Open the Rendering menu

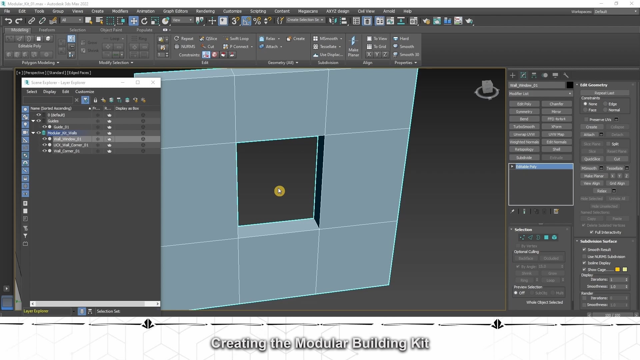(205, 11)
